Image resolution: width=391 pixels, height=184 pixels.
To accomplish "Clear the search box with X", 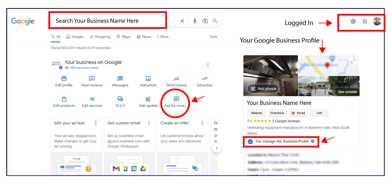I will [x=182, y=21].
